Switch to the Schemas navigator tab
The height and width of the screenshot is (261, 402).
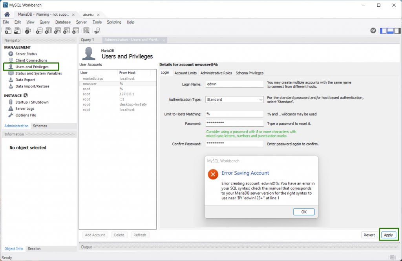pyautogui.click(x=40, y=126)
